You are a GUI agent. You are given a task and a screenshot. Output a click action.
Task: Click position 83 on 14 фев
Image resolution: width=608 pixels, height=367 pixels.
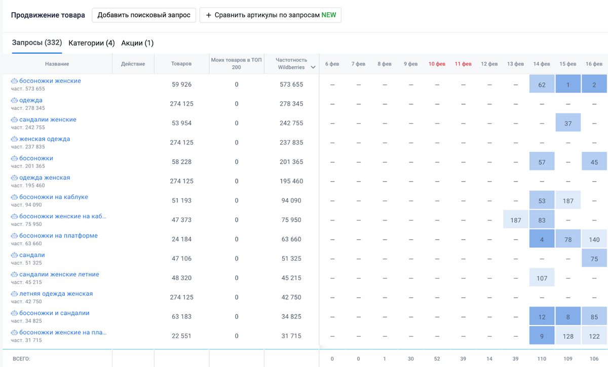coord(542,220)
